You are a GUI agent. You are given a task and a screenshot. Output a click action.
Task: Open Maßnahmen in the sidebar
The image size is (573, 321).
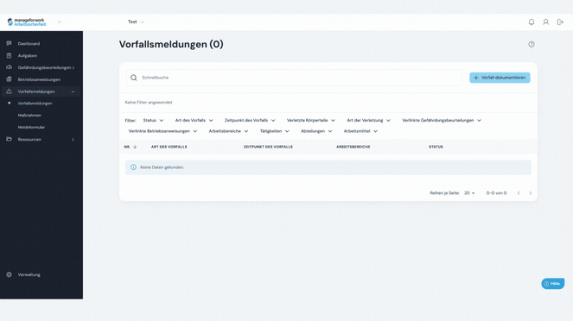(29, 116)
